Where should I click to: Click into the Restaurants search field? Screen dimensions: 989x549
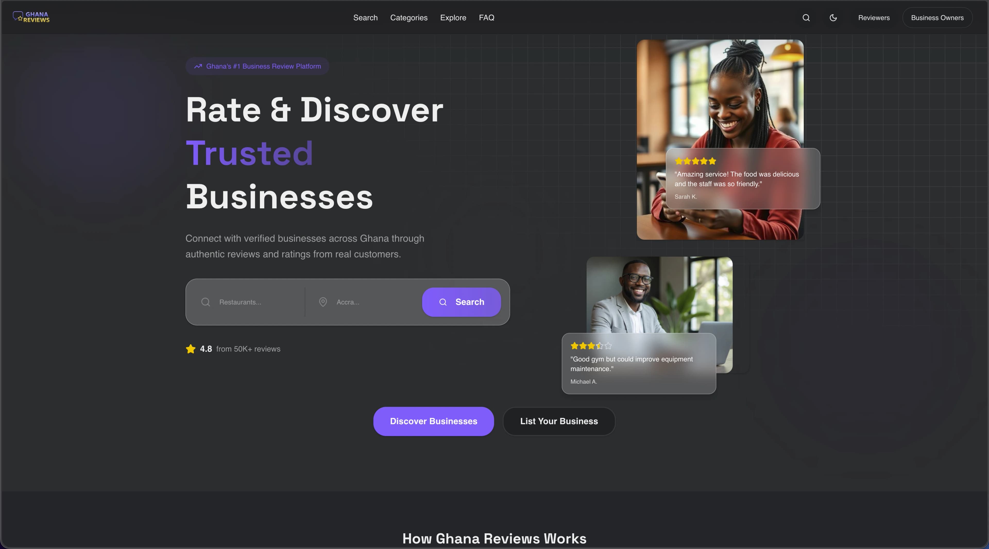(250, 302)
